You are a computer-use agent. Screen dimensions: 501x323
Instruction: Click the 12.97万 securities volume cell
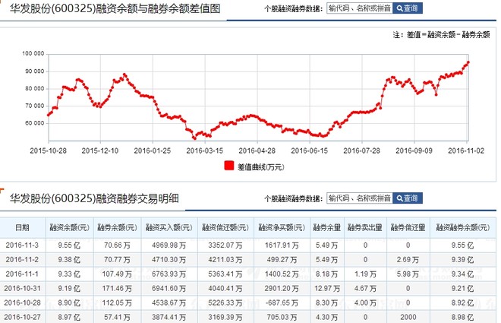pyautogui.click(x=327, y=288)
